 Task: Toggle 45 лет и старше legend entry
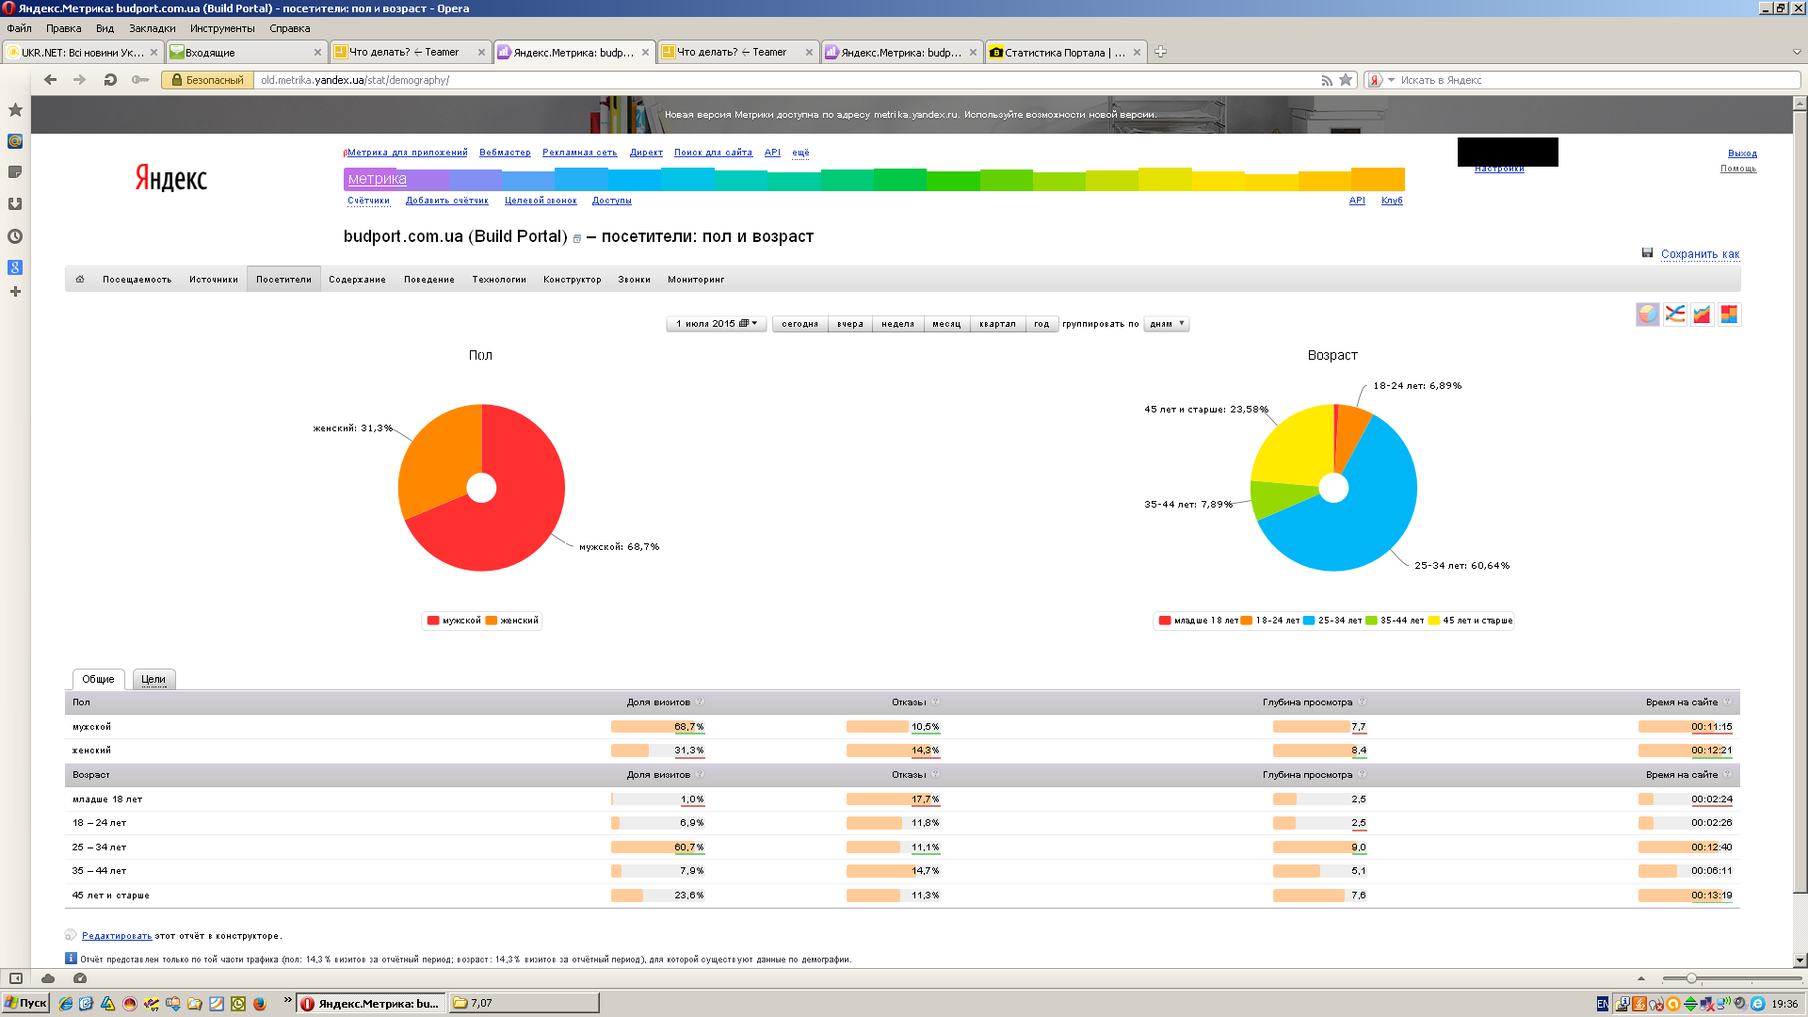pos(1471,621)
